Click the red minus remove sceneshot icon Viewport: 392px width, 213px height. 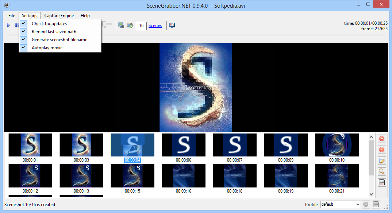point(382,139)
